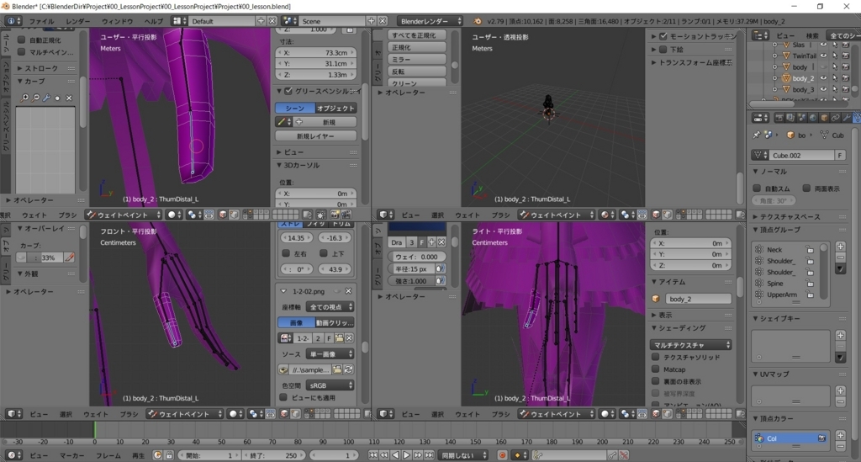Click the 新規レイヤー button
This screenshot has width=861, height=462.
coord(316,135)
